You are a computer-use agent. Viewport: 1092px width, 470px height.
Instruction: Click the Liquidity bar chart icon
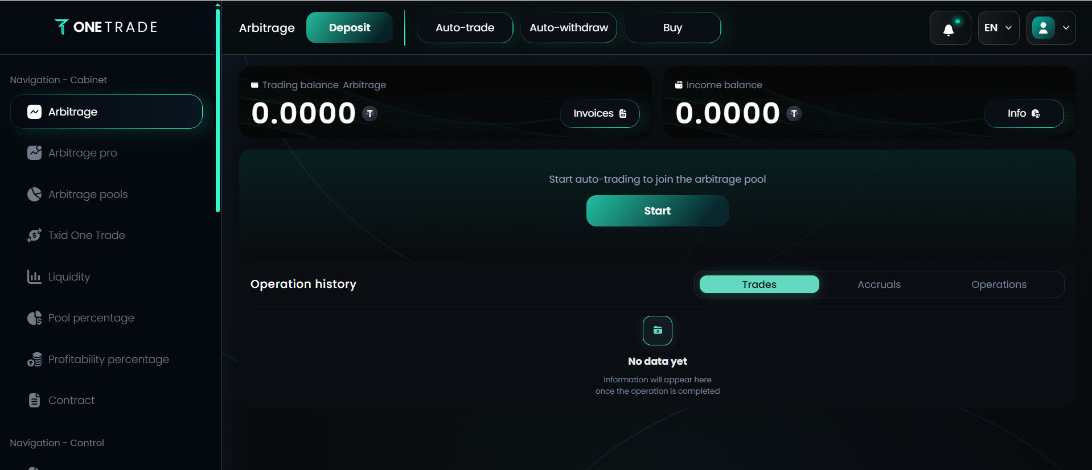[34, 277]
